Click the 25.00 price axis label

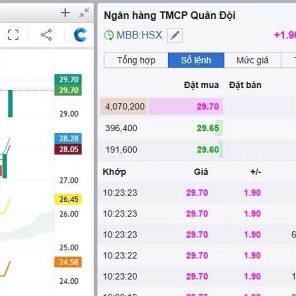[x=69, y=248]
